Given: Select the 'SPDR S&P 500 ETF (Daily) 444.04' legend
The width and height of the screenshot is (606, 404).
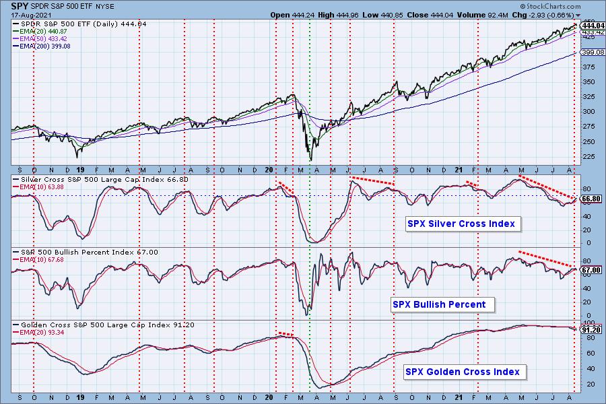Looking at the screenshot, I should (80, 24).
